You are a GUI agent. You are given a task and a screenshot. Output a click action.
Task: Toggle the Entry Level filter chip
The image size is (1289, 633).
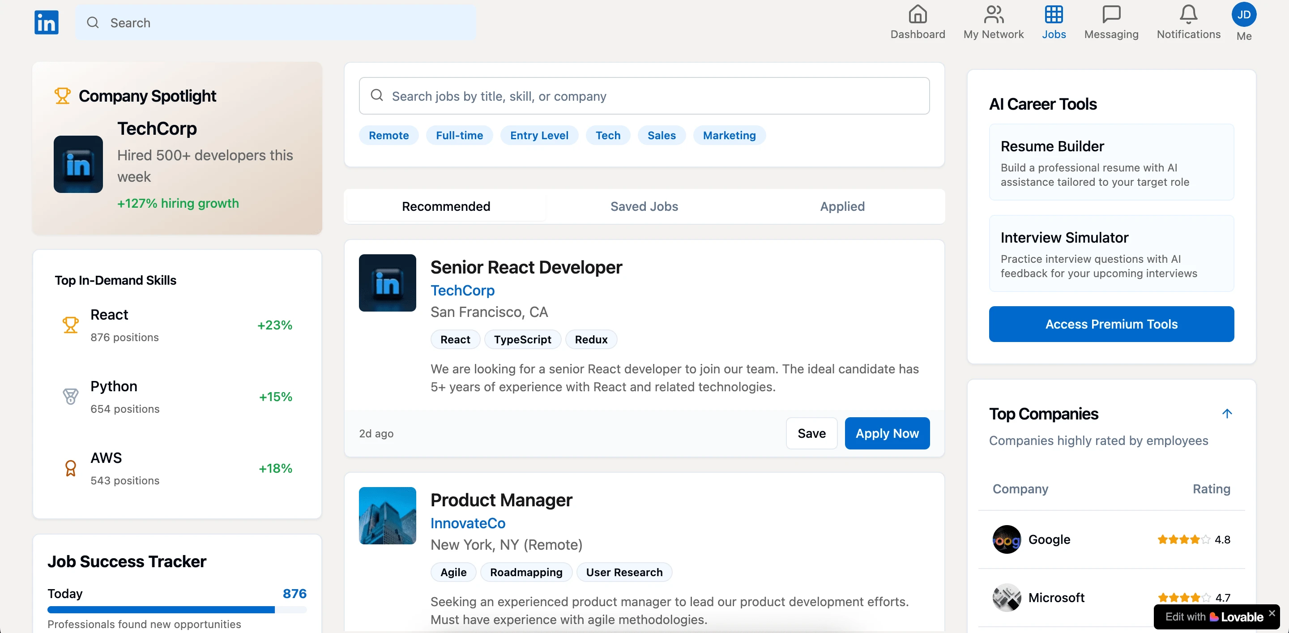coord(539,135)
